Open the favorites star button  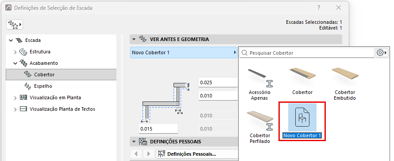click(14, 25)
